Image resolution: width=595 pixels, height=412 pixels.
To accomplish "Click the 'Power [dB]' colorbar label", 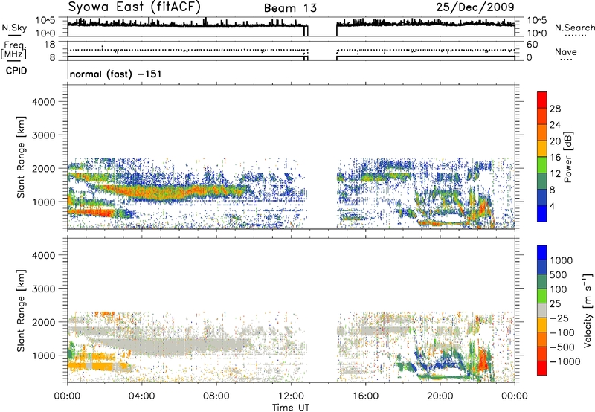I will 567,157.
